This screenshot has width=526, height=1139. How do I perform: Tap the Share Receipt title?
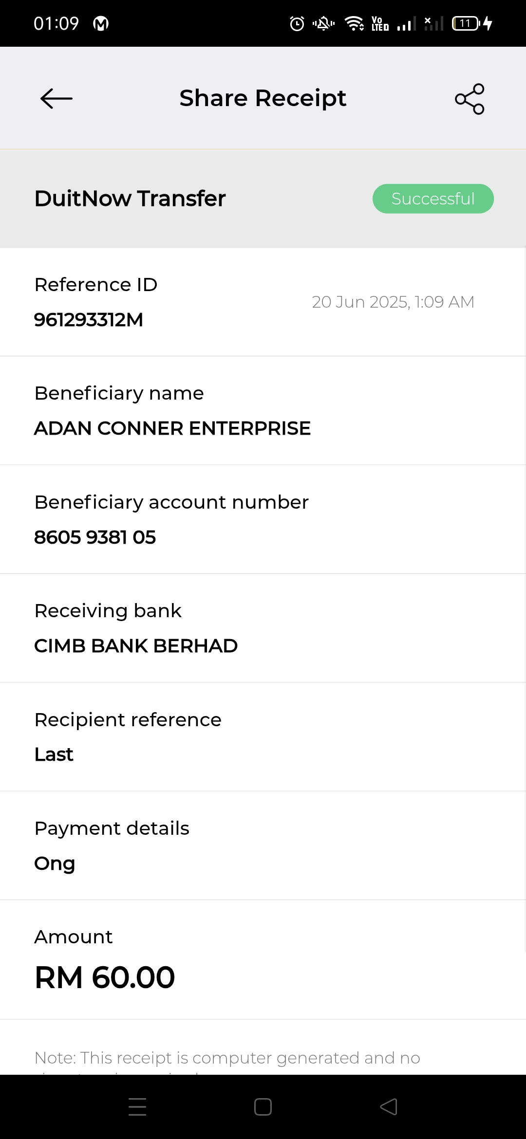click(263, 98)
